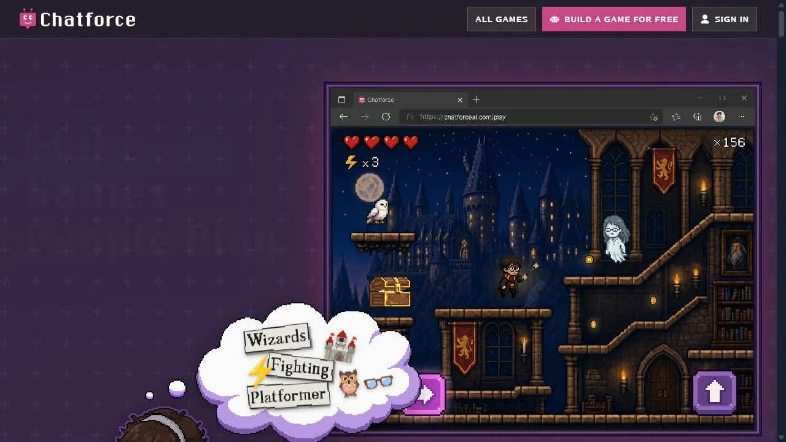This screenshot has width=786, height=442.
Task: Click the "Platformer" label in the thought bubble
Action: [x=287, y=395]
